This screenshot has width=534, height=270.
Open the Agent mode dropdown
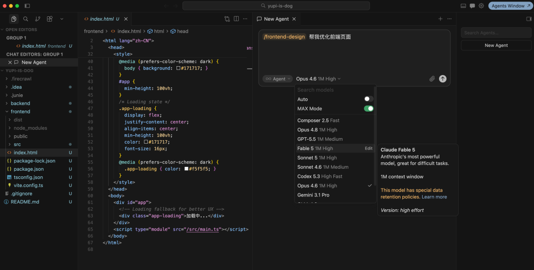click(x=277, y=79)
